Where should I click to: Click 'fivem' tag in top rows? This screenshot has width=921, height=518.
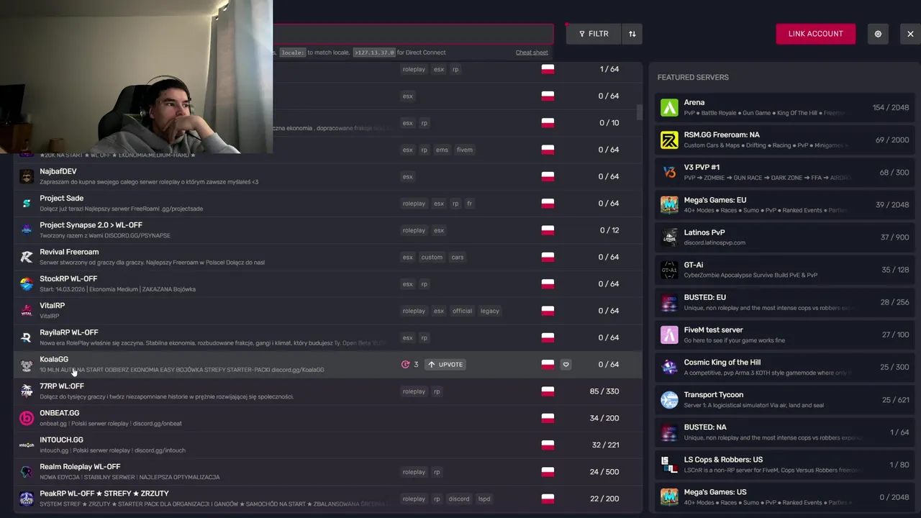tap(464, 150)
